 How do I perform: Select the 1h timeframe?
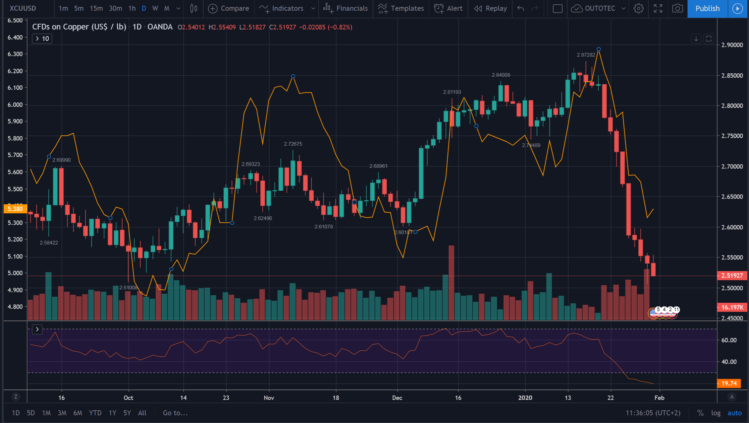click(x=132, y=8)
